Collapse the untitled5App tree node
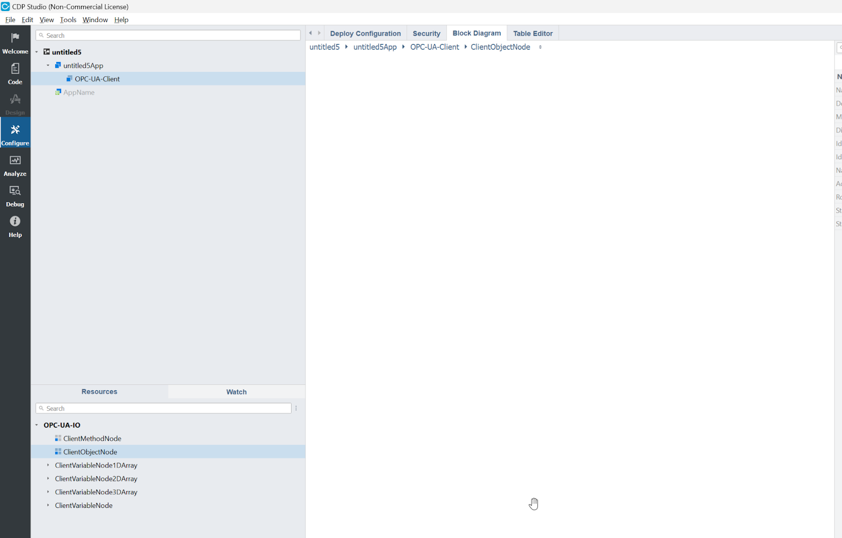The image size is (842, 538). (48, 65)
